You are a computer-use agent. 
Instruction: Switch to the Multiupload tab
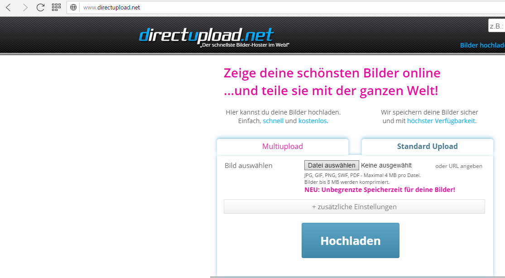pyautogui.click(x=283, y=147)
